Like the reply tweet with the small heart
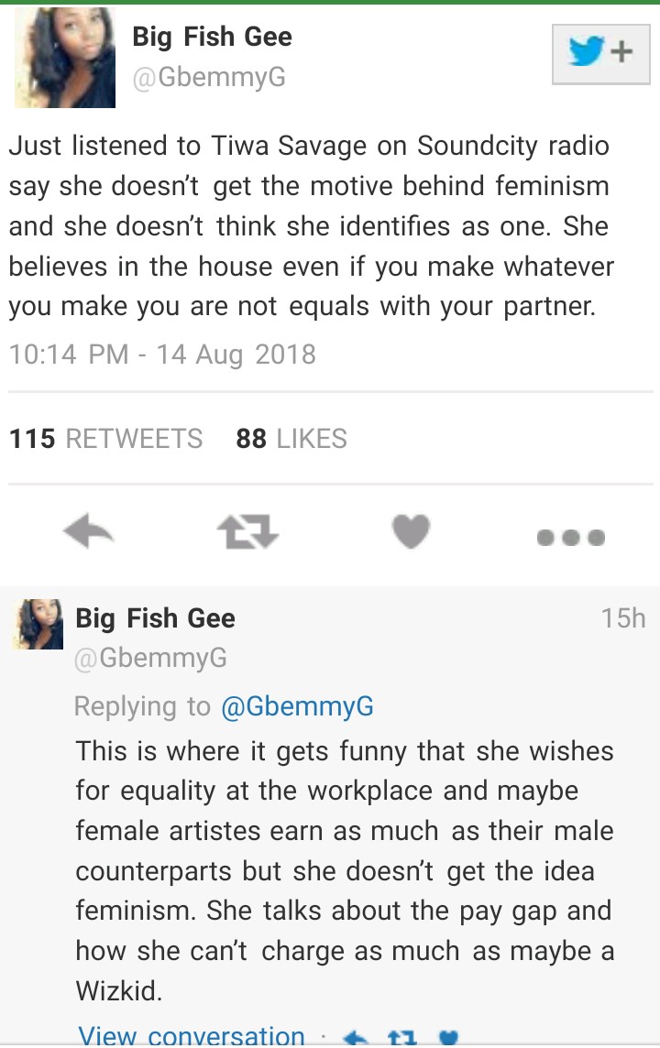 (x=448, y=1038)
